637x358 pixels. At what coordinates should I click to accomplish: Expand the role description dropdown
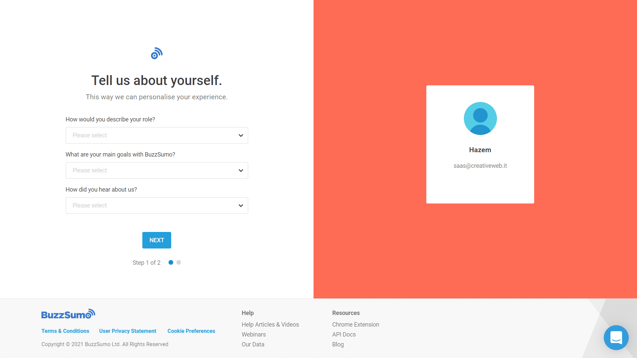(x=157, y=135)
